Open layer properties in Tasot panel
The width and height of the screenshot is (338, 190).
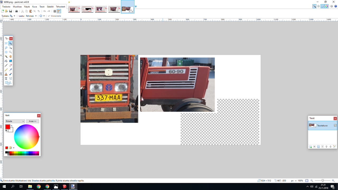click(335, 146)
